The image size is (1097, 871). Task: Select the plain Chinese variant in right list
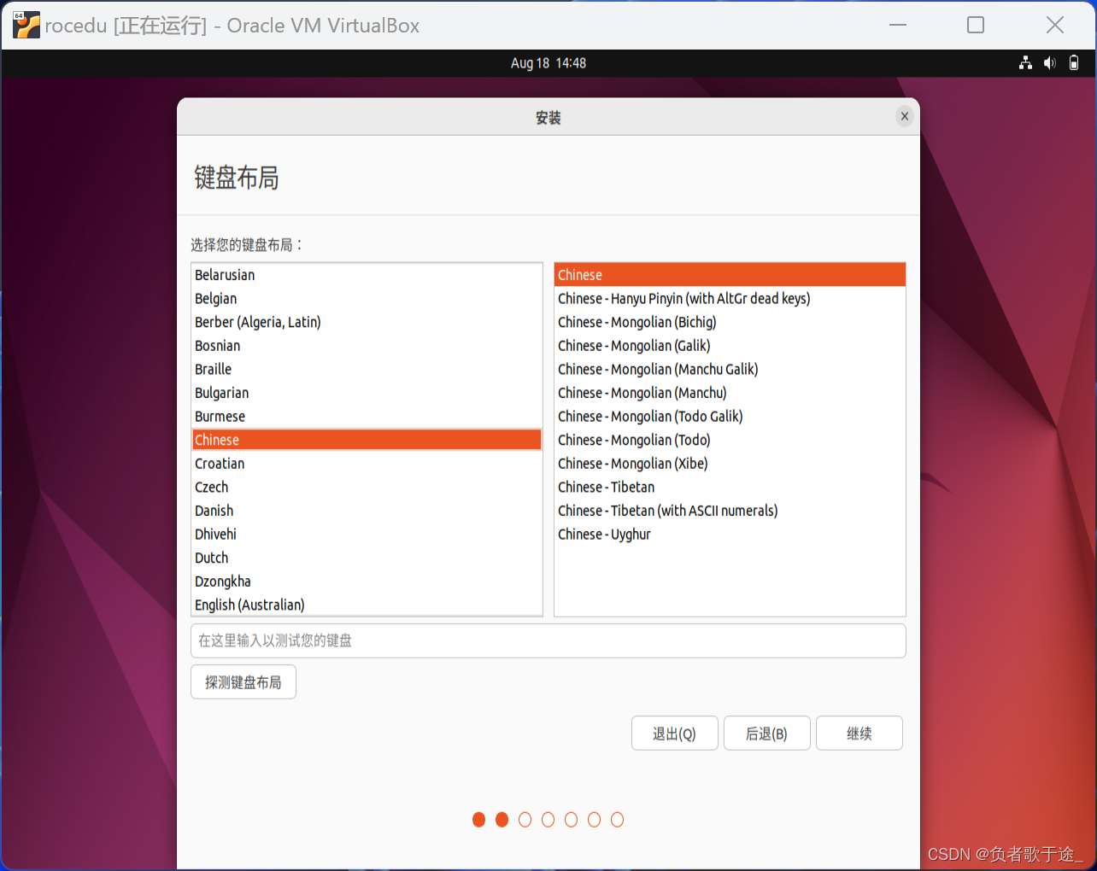point(730,275)
